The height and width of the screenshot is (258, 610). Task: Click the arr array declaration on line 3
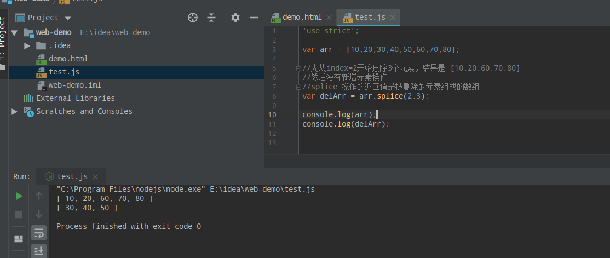click(x=381, y=49)
